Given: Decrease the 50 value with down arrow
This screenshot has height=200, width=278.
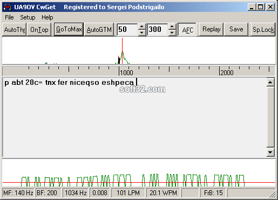Looking at the screenshot, I should point(142,32).
